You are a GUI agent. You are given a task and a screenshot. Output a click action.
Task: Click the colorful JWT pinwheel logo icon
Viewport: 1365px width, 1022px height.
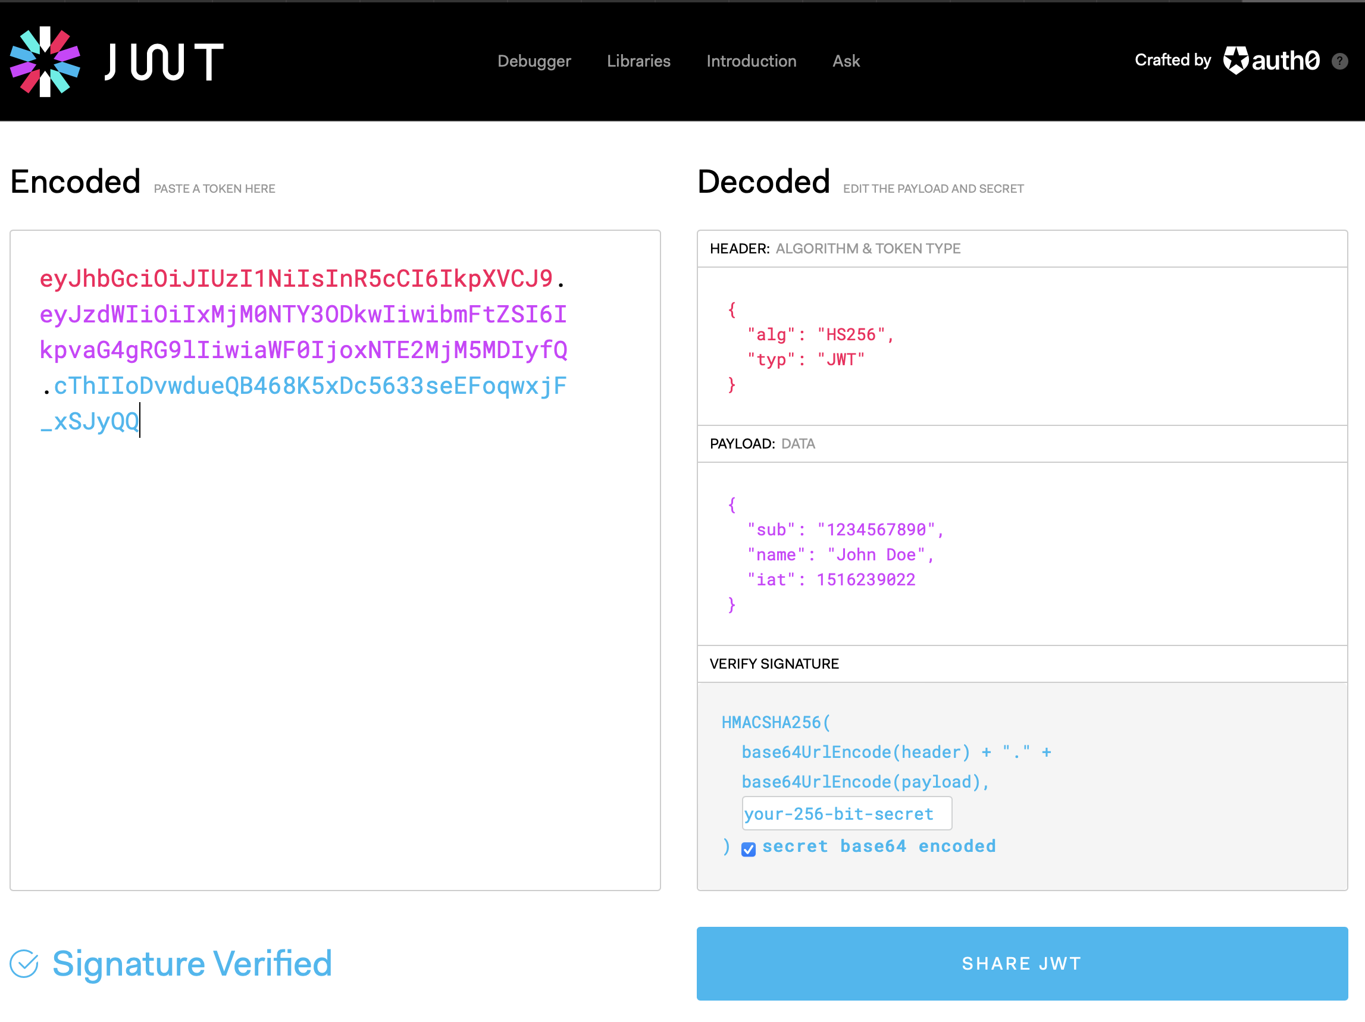(45, 62)
